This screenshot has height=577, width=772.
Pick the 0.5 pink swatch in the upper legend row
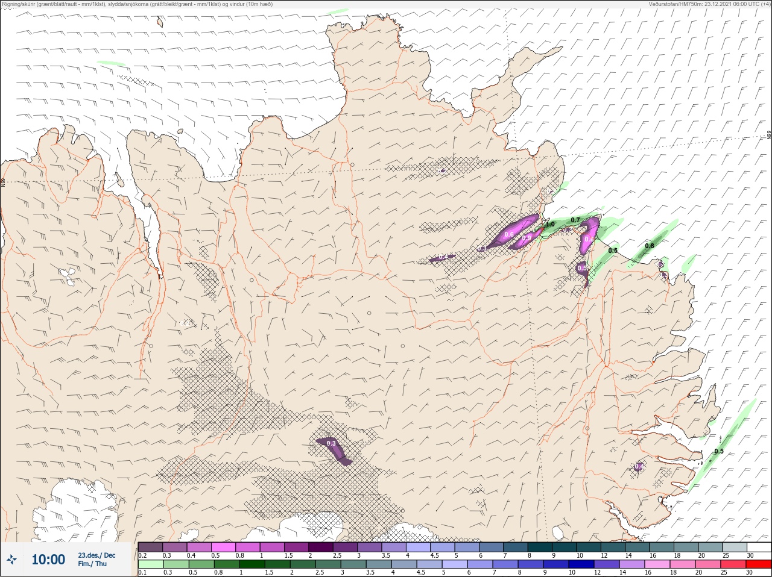[223, 547]
